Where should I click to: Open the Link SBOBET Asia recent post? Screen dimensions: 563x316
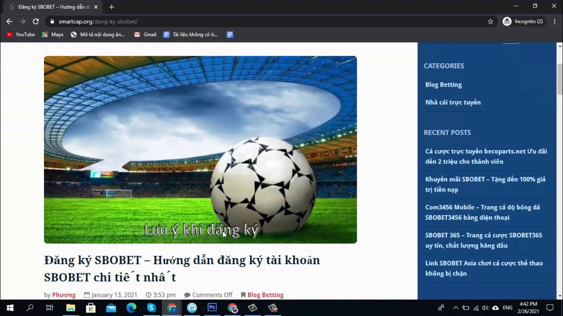[484, 268]
